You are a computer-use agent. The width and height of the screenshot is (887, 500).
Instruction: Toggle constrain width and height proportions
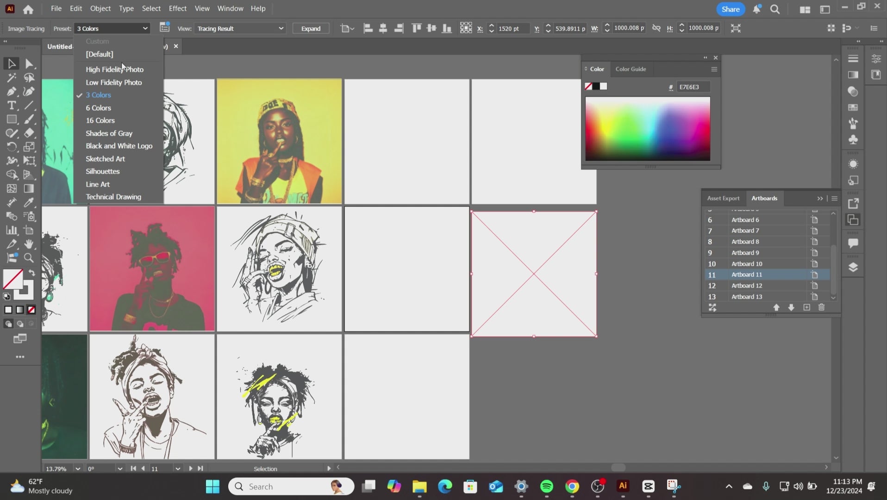coord(656,28)
